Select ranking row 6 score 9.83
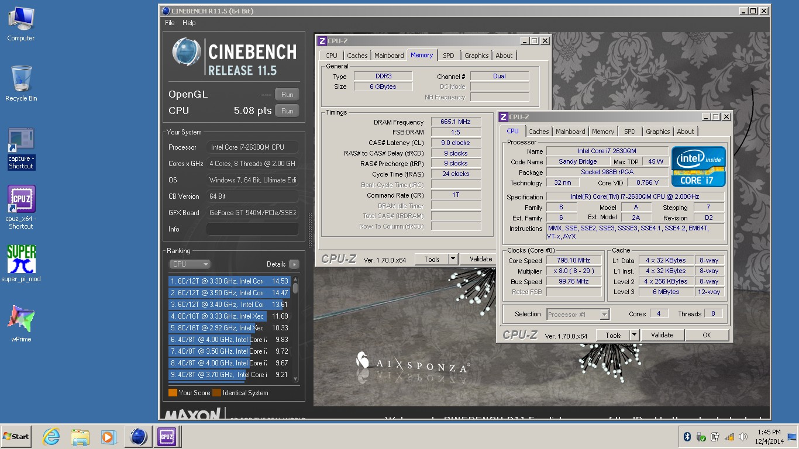The image size is (799, 449). tap(229, 340)
